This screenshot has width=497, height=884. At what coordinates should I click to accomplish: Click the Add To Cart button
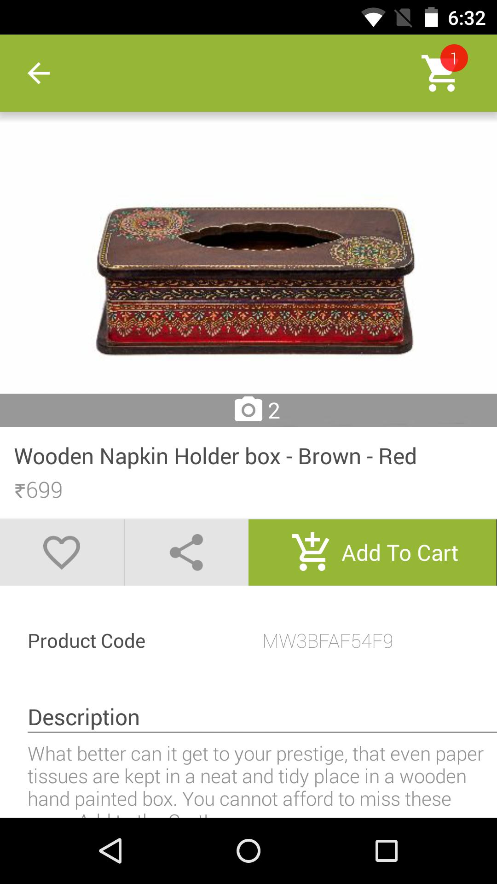372,552
